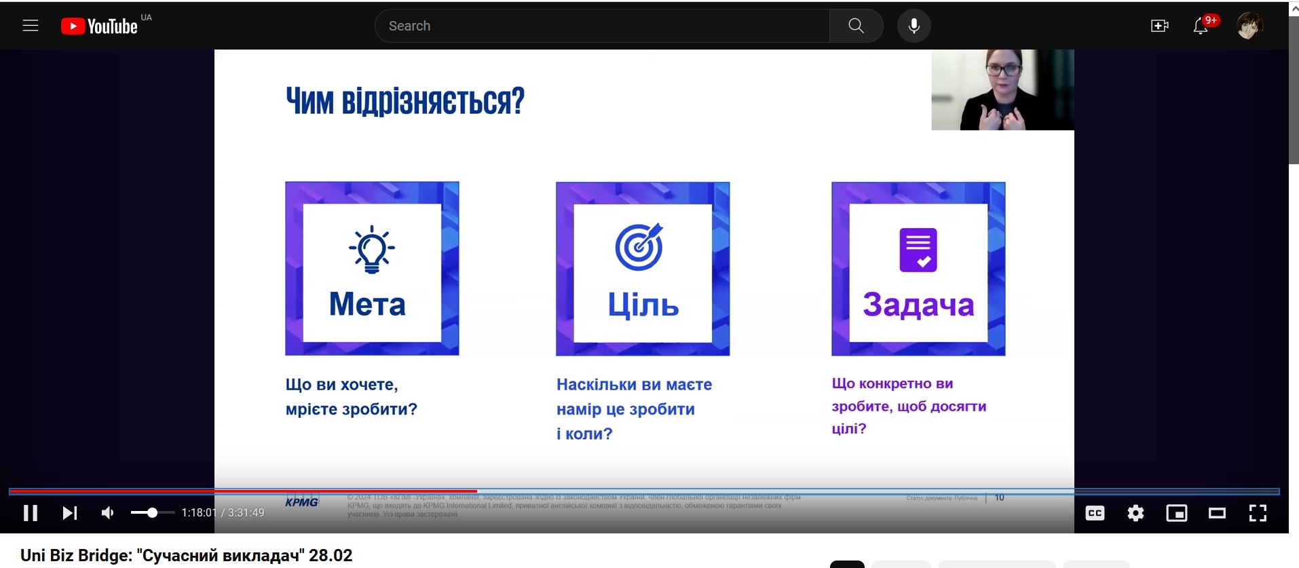Viewport: 1299px width, 568px height.
Task: Enter full screen mode
Action: pos(1258,514)
